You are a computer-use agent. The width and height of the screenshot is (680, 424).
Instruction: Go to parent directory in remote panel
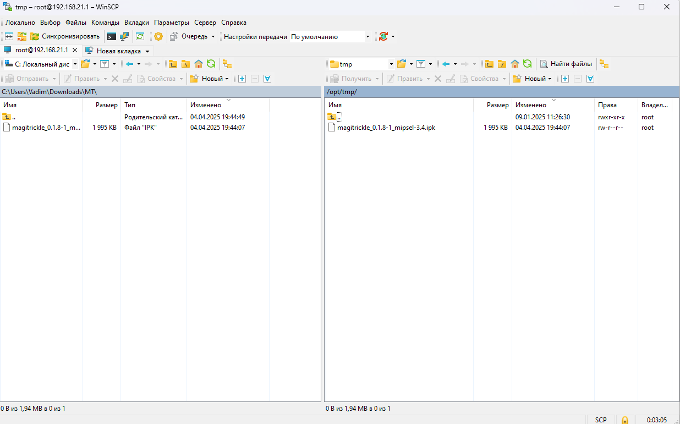489,64
